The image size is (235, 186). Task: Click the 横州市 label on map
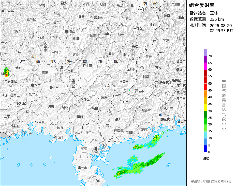pos(54,88)
